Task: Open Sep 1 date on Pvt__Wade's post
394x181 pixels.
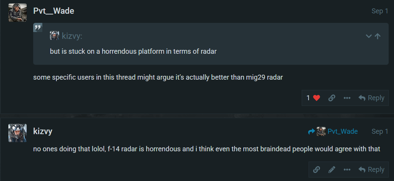Action: [380, 11]
